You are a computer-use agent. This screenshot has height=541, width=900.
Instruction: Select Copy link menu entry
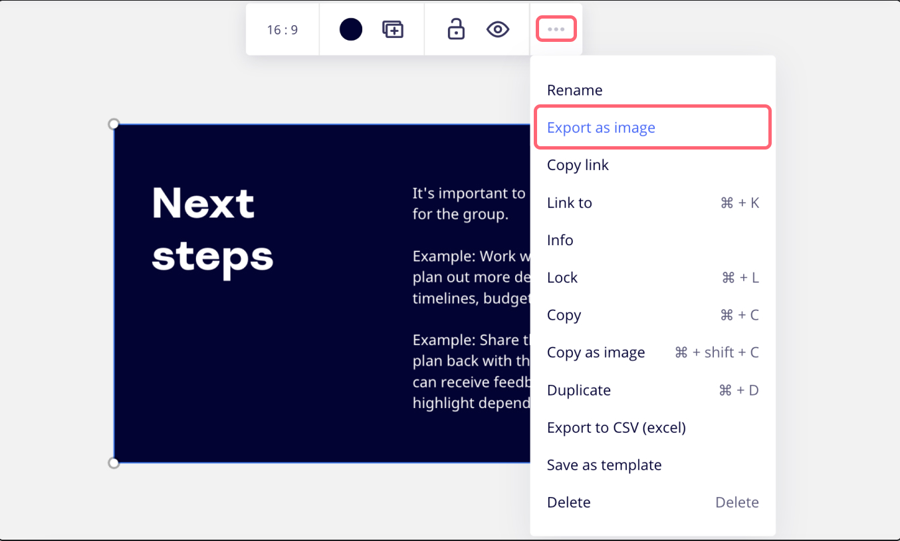[578, 165]
